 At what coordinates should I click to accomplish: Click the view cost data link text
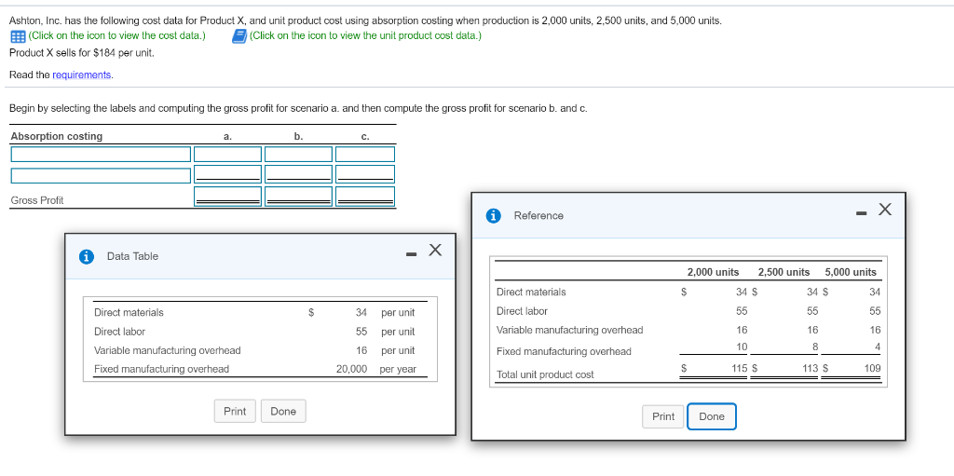(116, 35)
